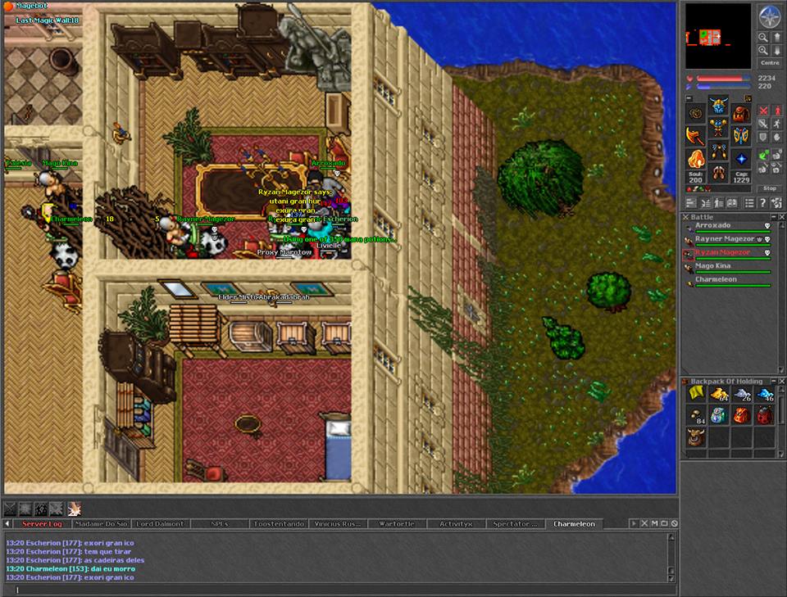Open the amulet equipment slot

click(x=696, y=113)
